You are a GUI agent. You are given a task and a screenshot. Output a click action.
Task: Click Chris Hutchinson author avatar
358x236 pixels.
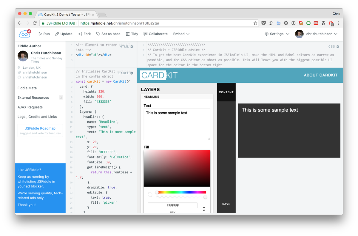point(23,56)
